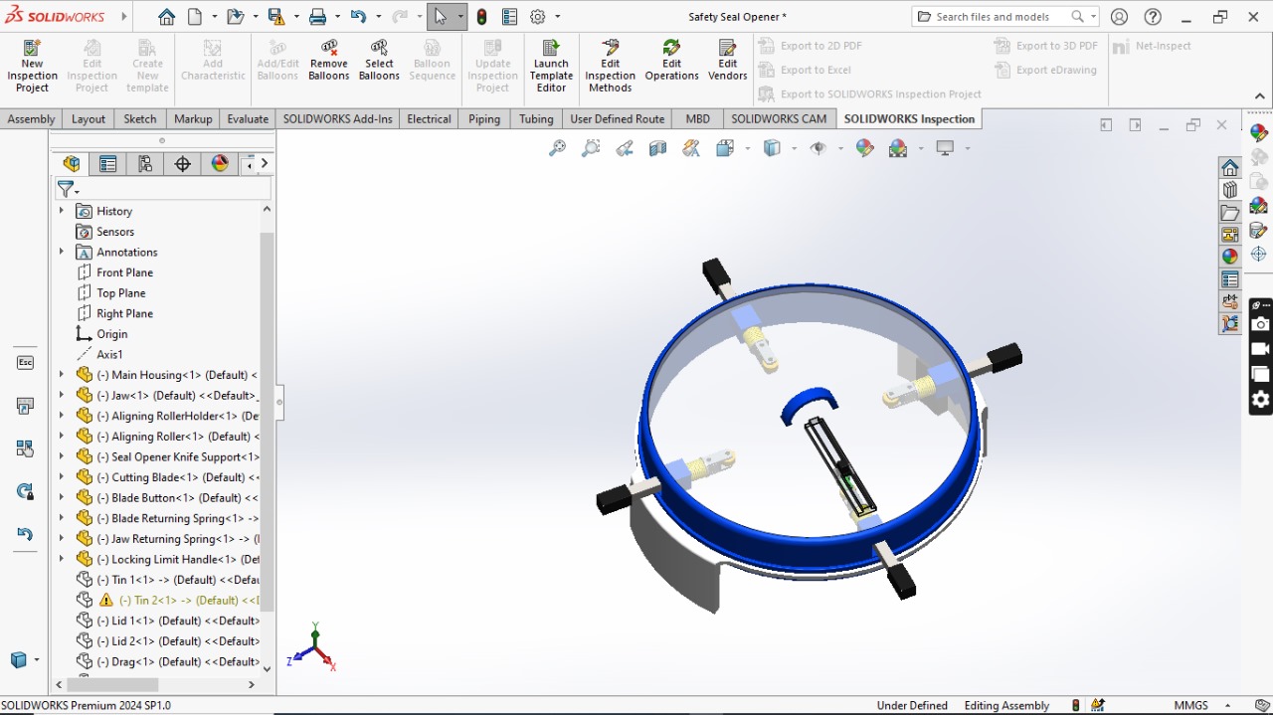Expand the History tree node
The width and height of the screenshot is (1273, 715).
(x=62, y=211)
